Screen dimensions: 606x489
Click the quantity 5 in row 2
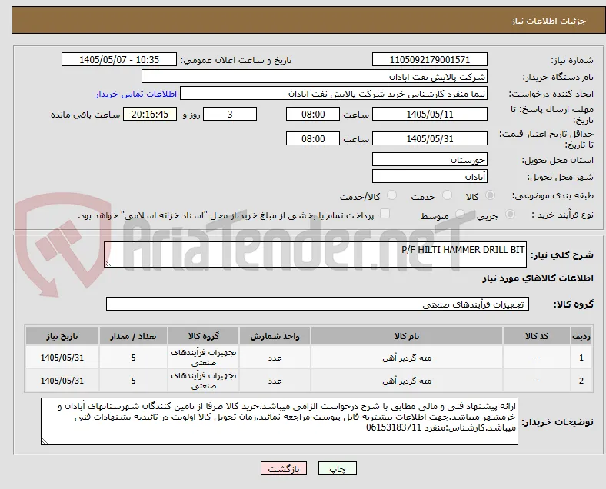133,381
